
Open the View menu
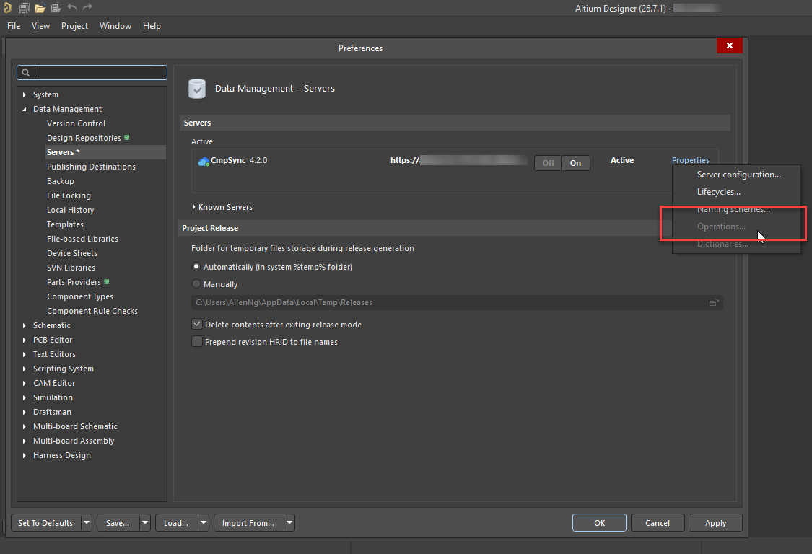tap(40, 26)
